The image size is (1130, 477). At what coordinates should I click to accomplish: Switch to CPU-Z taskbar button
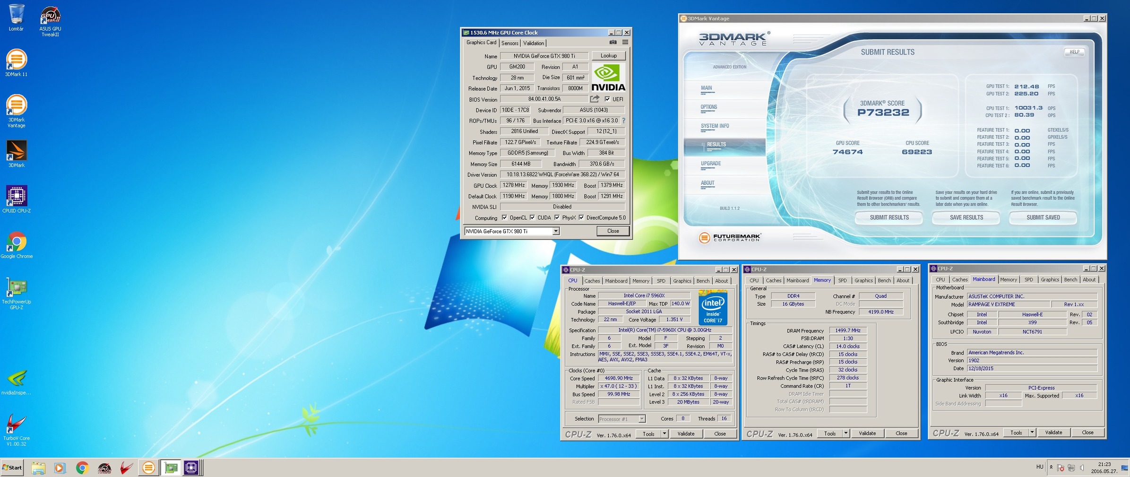point(192,468)
